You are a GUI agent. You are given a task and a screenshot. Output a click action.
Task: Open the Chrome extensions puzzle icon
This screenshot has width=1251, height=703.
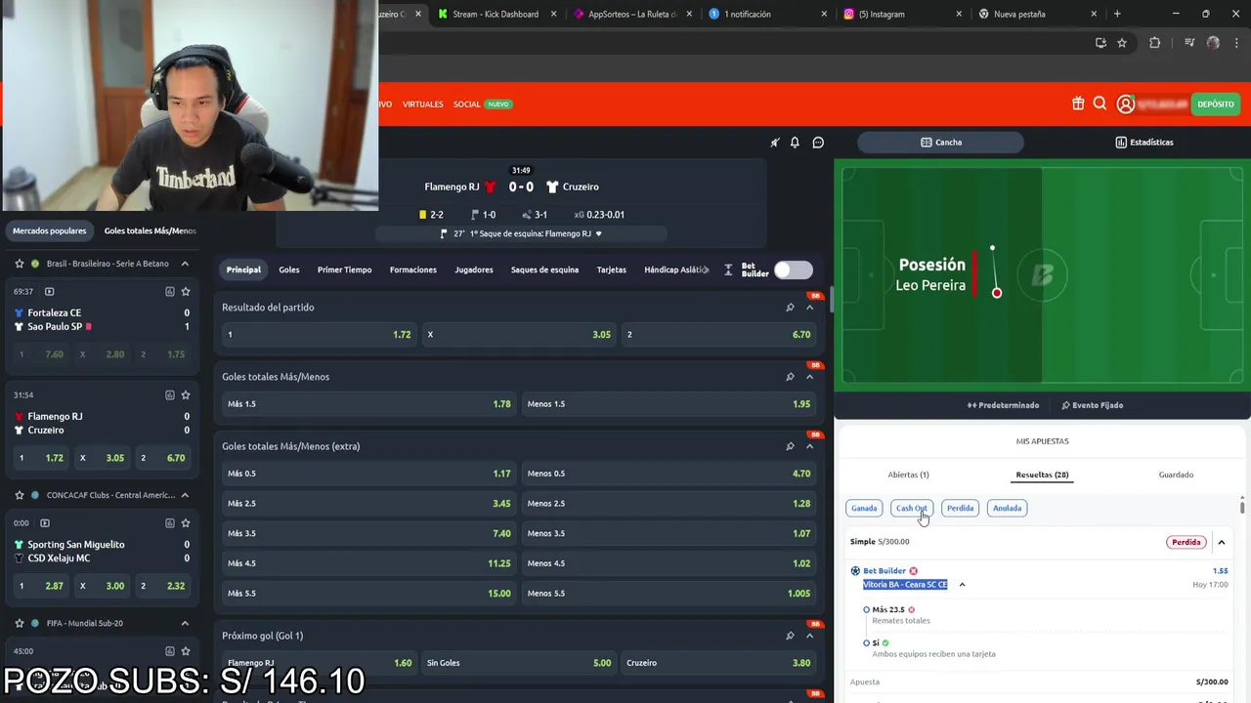pyautogui.click(x=1155, y=43)
